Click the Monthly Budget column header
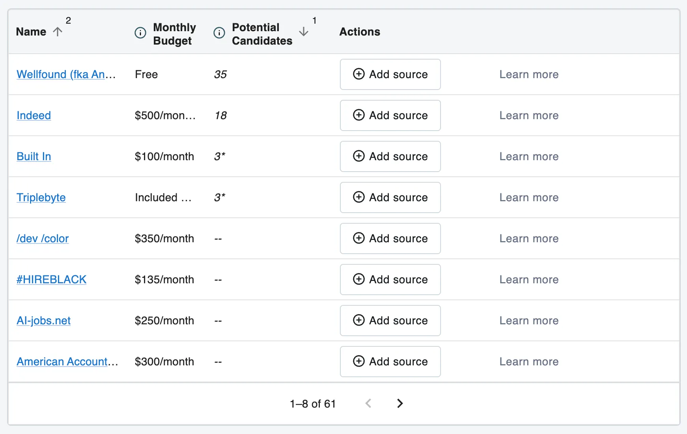Viewport: 687px width, 434px height. point(174,34)
